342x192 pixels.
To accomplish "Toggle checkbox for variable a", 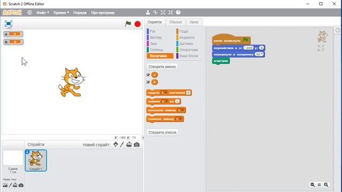I will pyautogui.click(x=148, y=75).
